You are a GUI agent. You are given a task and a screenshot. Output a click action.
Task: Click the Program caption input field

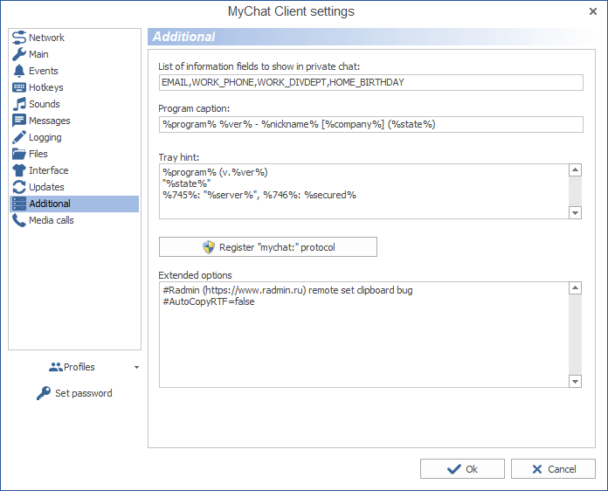370,124
